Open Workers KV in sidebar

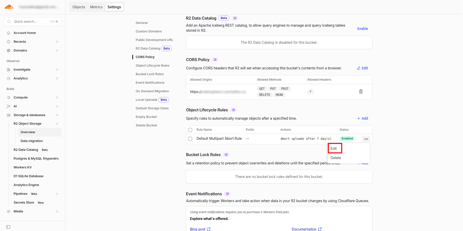23,167
